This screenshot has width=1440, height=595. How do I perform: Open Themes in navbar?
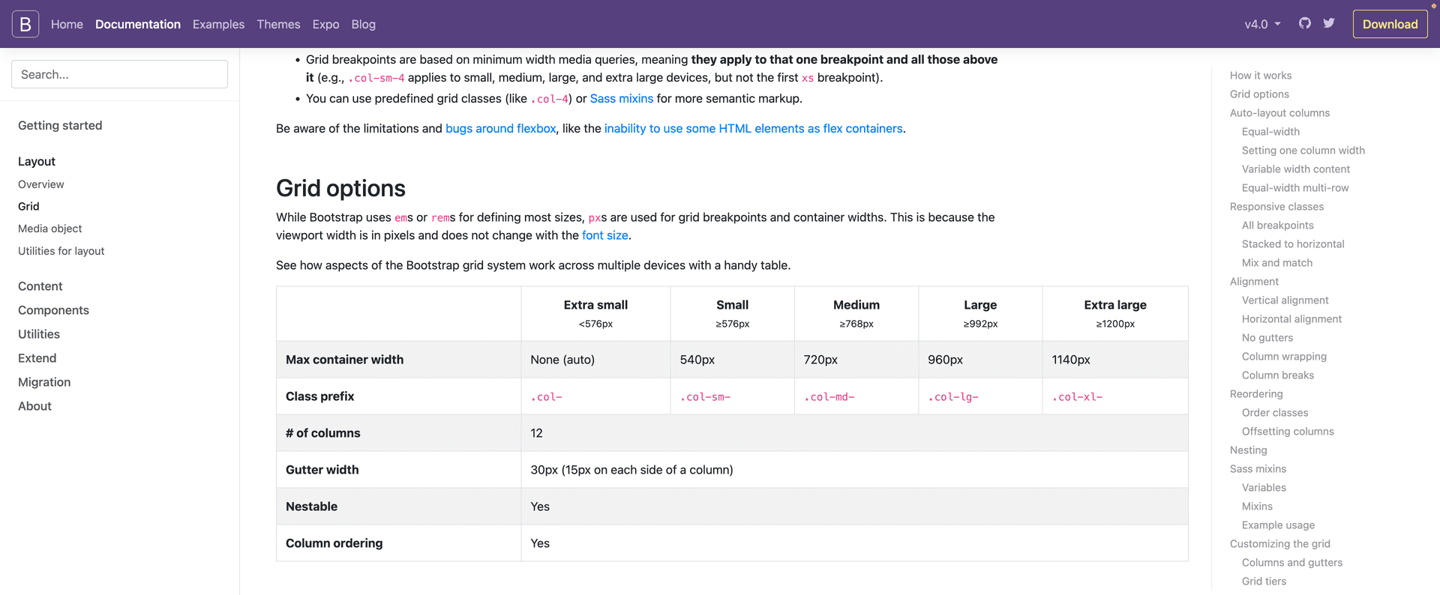[278, 24]
